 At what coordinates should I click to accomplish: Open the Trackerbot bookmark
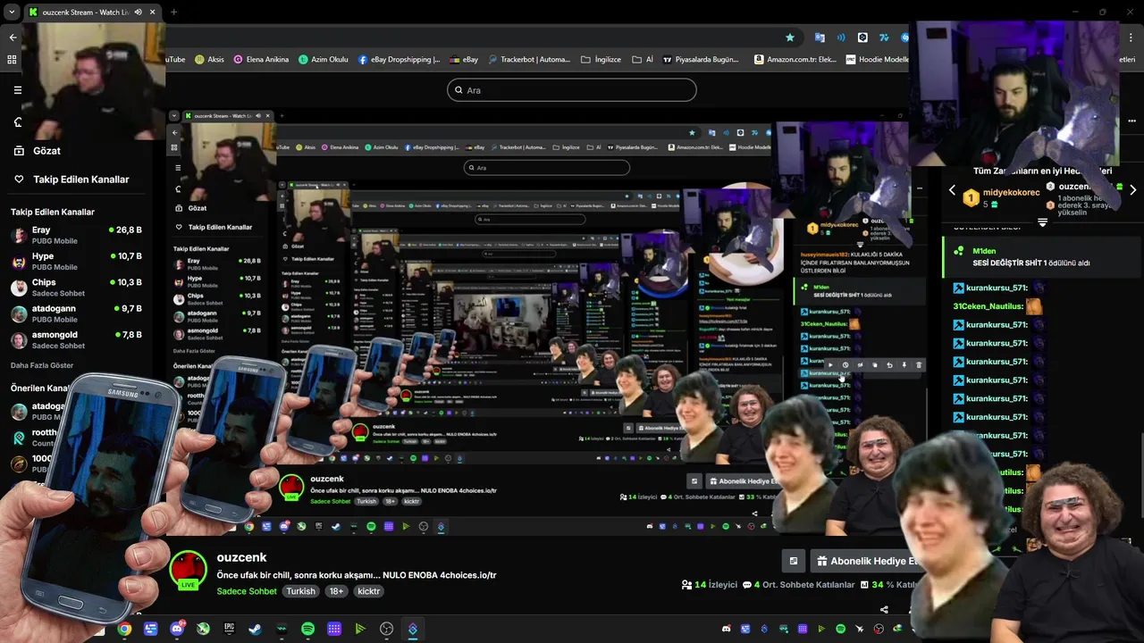tap(528, 59)
